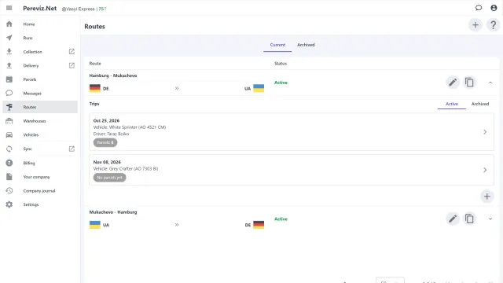Screen dimensions: 503x283
Task: Collapse the Hamburg - Mukachevo route
Action: (x=490, y=83)
